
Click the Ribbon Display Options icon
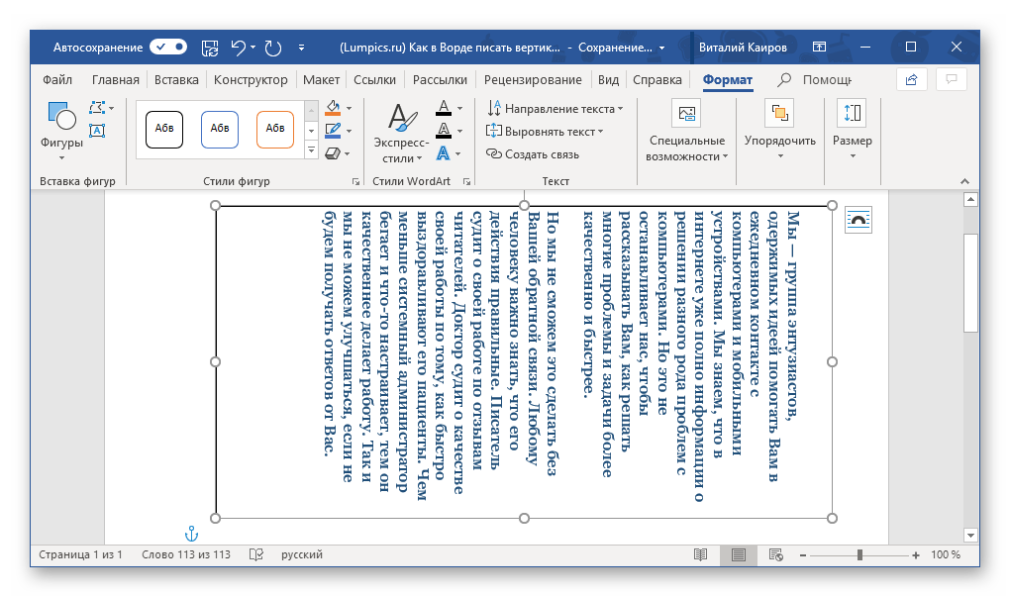[819, 47]
